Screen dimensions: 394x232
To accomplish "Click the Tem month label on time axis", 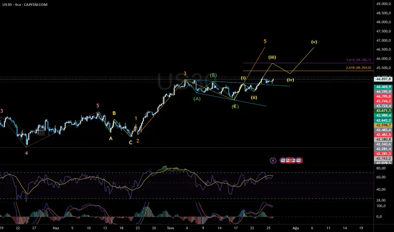I will point(170,228).
